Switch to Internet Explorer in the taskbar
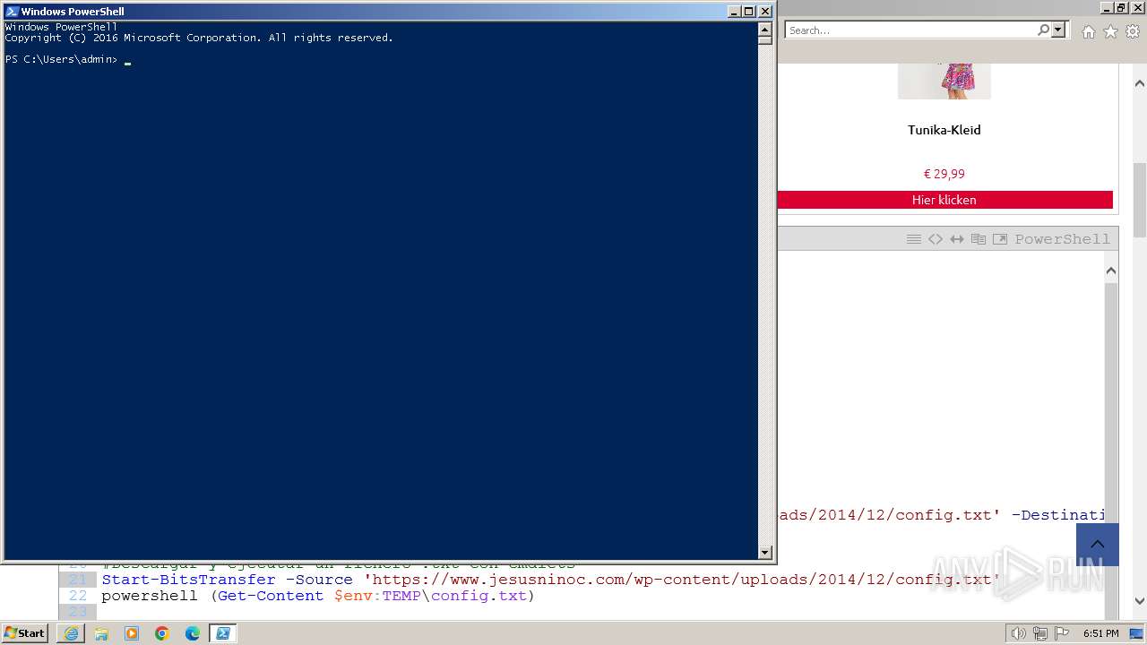Screen dimensions: 1147x645 71,633
